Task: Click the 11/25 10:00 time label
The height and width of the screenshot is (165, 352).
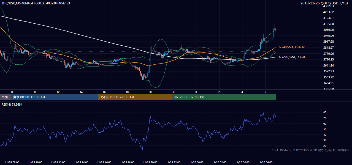Action: coord(35,163)
